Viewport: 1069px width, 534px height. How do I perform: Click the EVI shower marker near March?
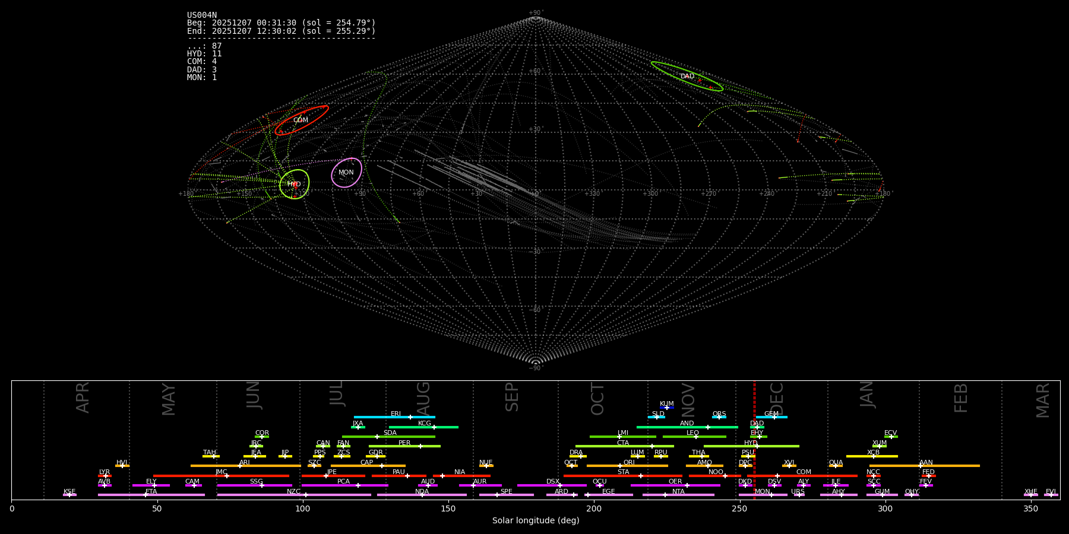[x=1051, y=495]
